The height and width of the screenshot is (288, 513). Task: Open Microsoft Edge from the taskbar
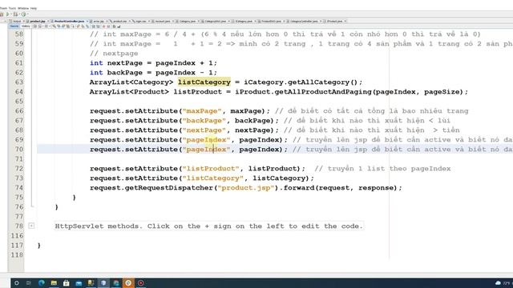click(41, 282)
